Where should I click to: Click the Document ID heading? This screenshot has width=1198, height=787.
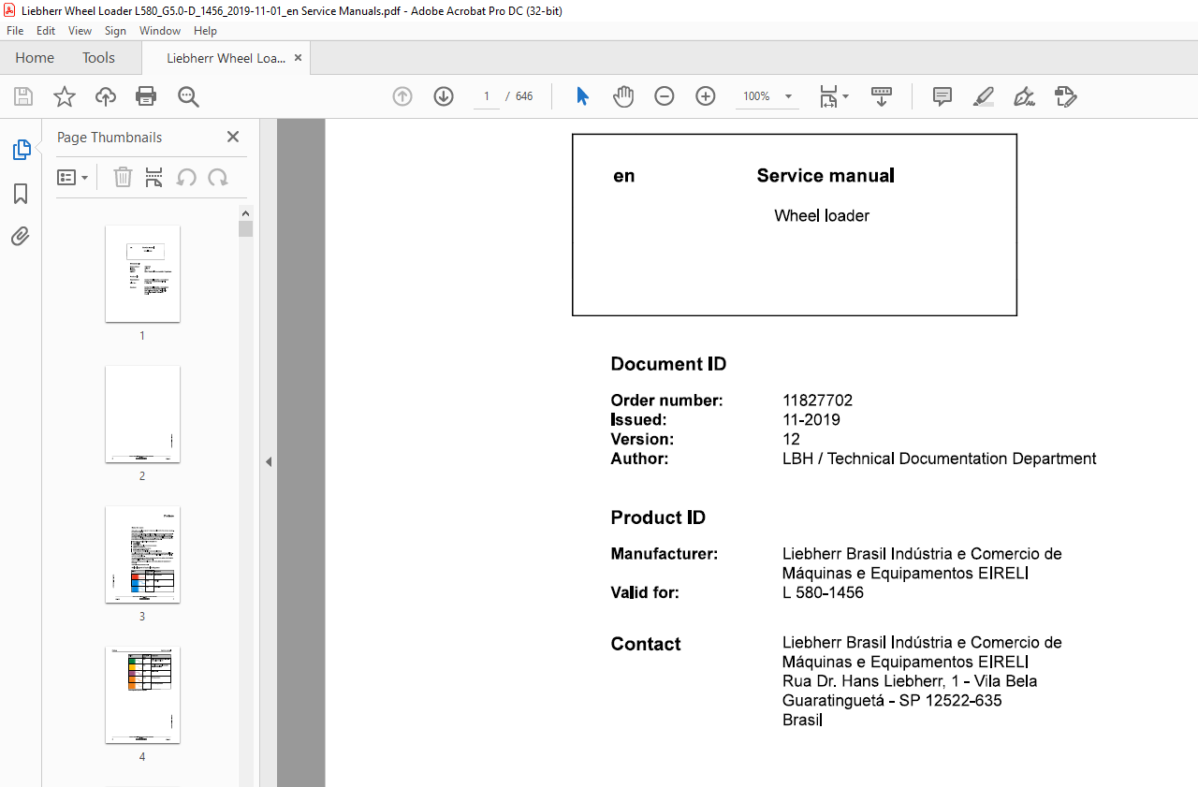tap(668, 364)
